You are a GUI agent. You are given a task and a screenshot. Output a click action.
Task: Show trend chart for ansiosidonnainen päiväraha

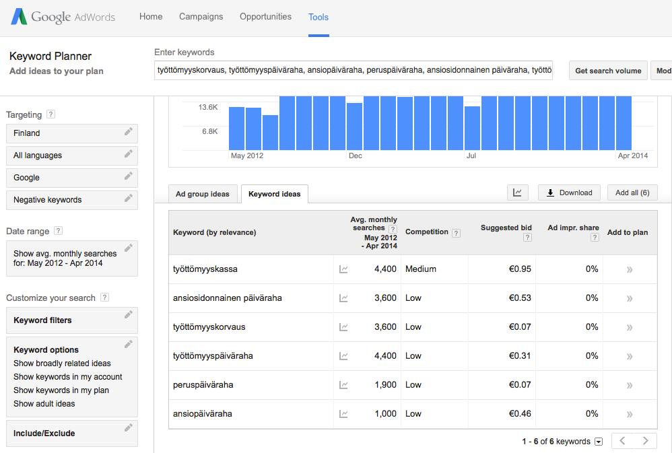point(343,298)
